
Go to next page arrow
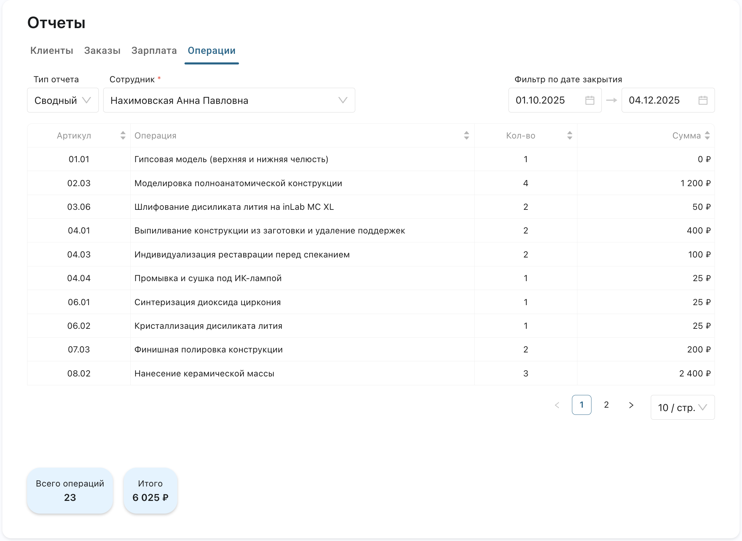tap(631, 405)
